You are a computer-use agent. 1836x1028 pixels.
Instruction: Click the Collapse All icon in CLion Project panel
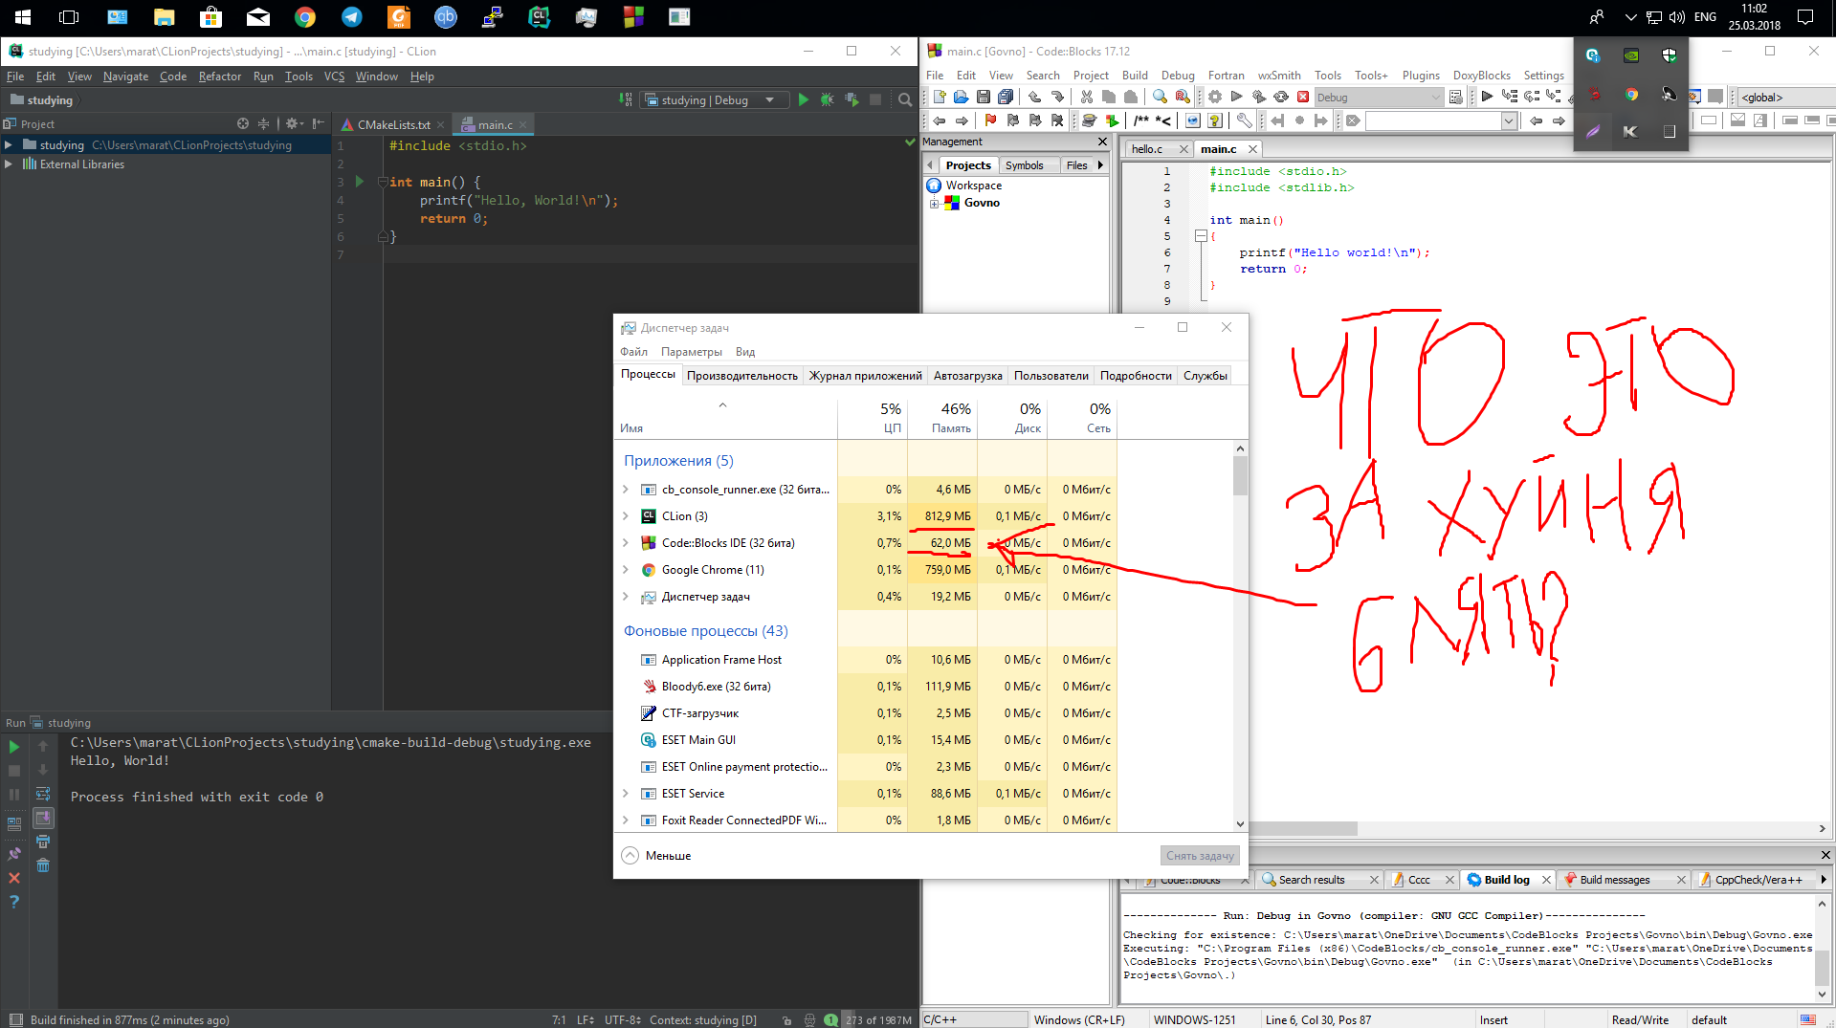point(264,123)
